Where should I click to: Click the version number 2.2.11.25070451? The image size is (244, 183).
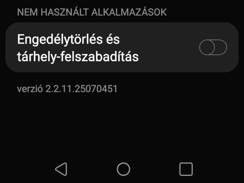[x=81, y=89]
